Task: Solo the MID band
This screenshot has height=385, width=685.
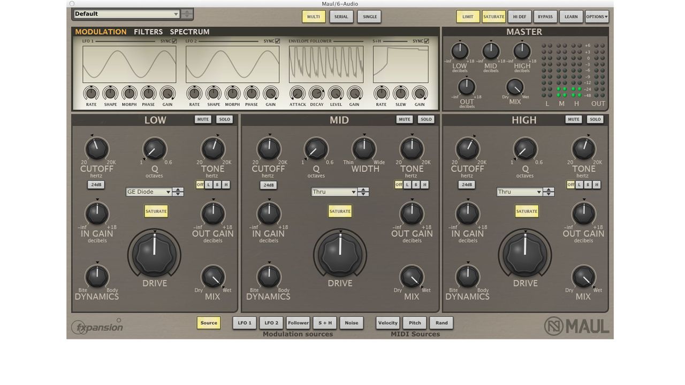Action: (426, 120)
